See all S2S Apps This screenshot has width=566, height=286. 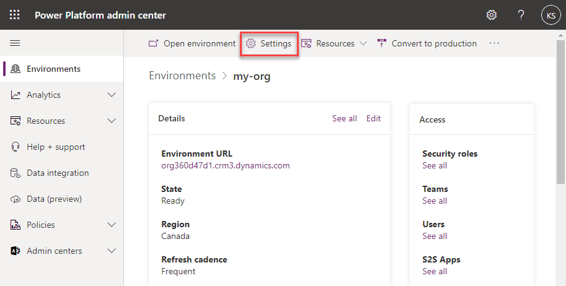click(435, 272)
